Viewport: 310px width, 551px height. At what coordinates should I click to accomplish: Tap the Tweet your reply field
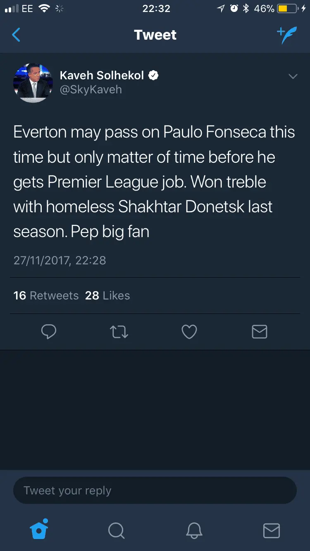[155, 491]
